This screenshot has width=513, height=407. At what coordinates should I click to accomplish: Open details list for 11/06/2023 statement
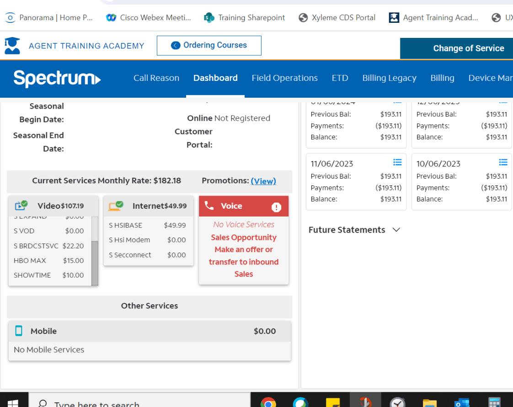click(x=397, y=162)
